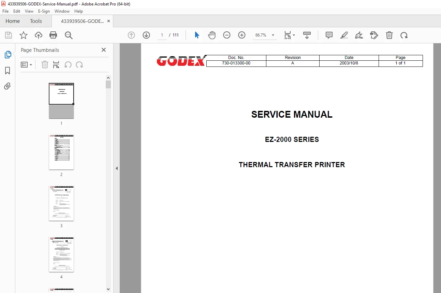The image size is (441, 293).
Task: Click the '1 of 1' page cell
Action: [401, 63]
